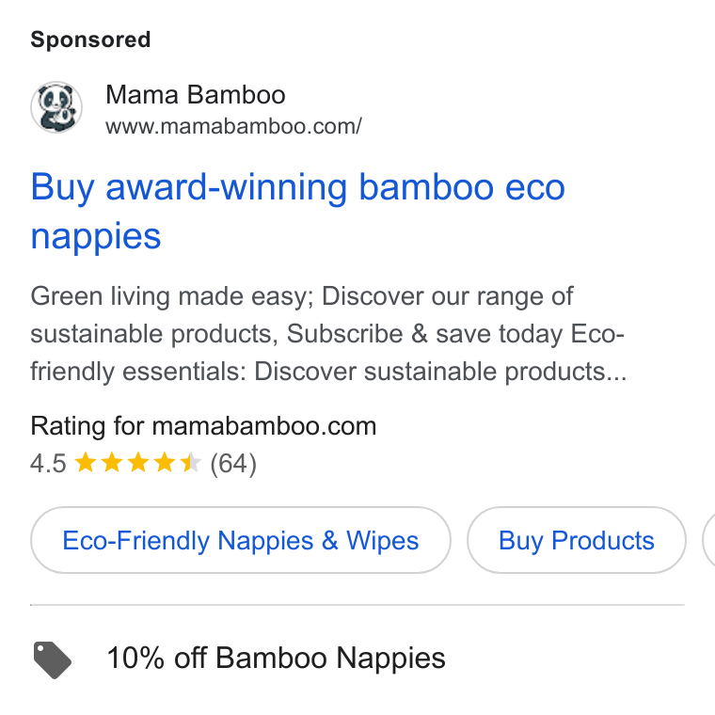Open the 10% off Bamboo Nappies offer
715x715 pixels.
[276, 658]
